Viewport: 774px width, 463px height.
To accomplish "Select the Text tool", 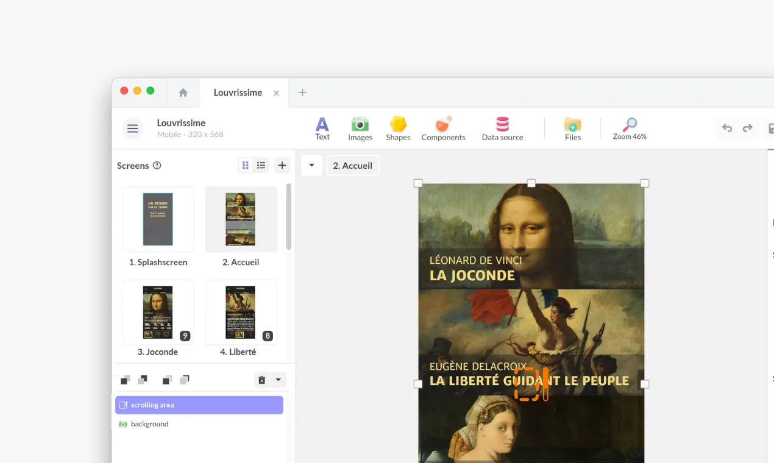I will click(x=322, y=128).
